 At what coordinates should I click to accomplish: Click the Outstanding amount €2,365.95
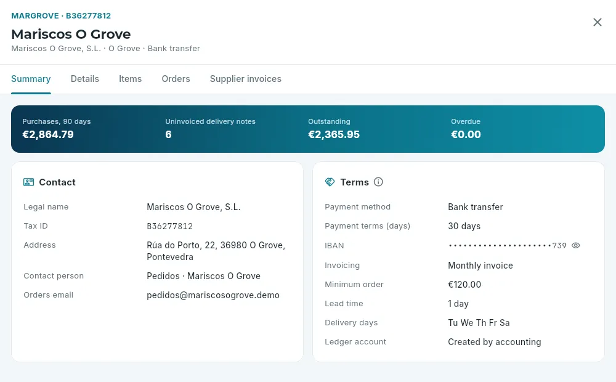[x=334, y=134]
